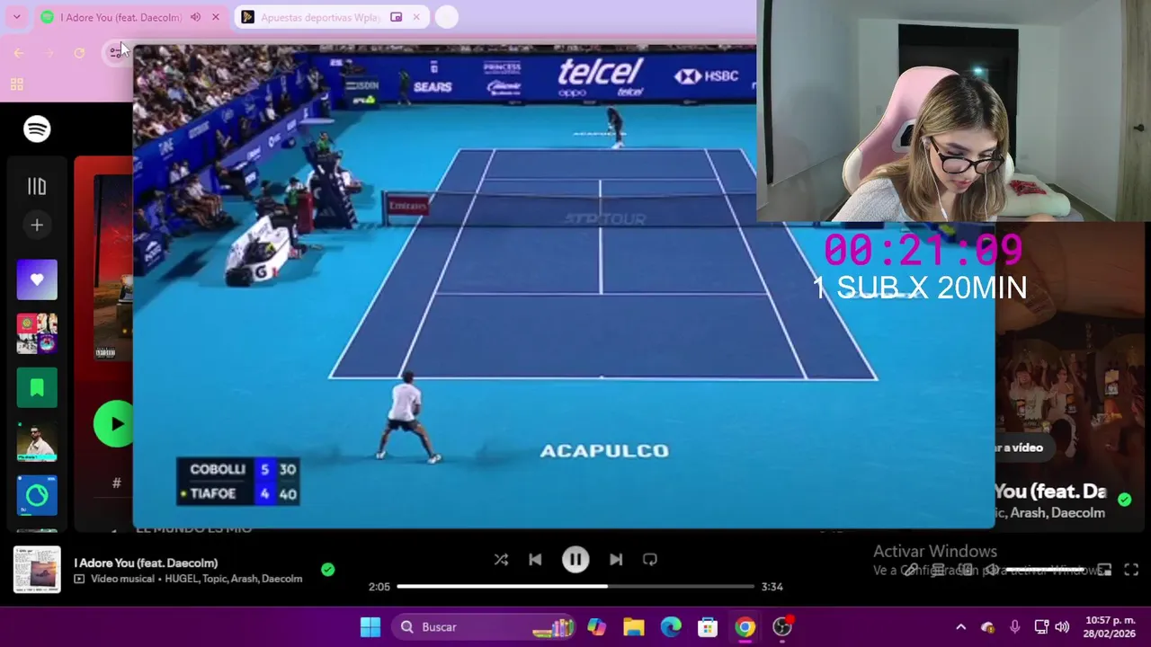Skip to next track
The image size is (1151, 647).
click(x=616, y=559)
